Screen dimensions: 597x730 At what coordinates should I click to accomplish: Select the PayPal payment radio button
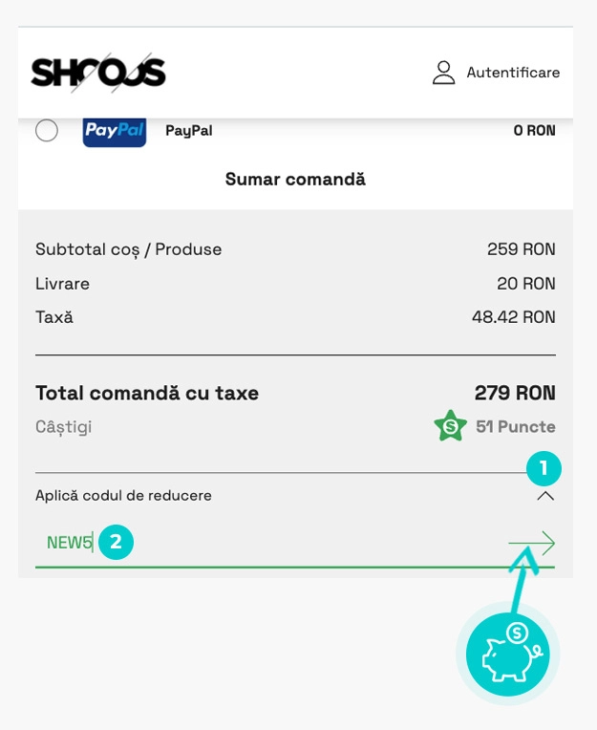tap(47, 130)
